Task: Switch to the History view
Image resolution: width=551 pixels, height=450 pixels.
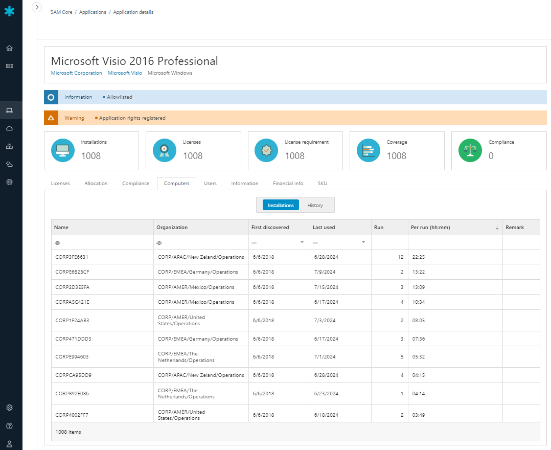Action: (x=316, y=205)
